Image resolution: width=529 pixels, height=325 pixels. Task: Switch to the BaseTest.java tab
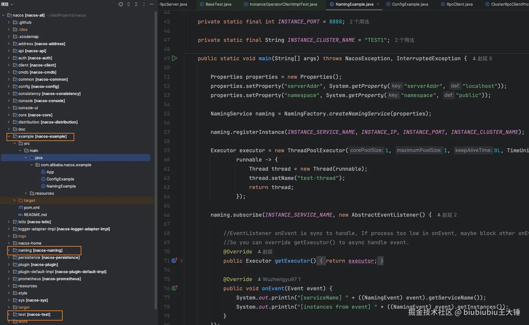(216, 4)
